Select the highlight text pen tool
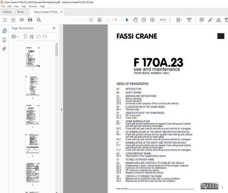 tap(210, 20)
